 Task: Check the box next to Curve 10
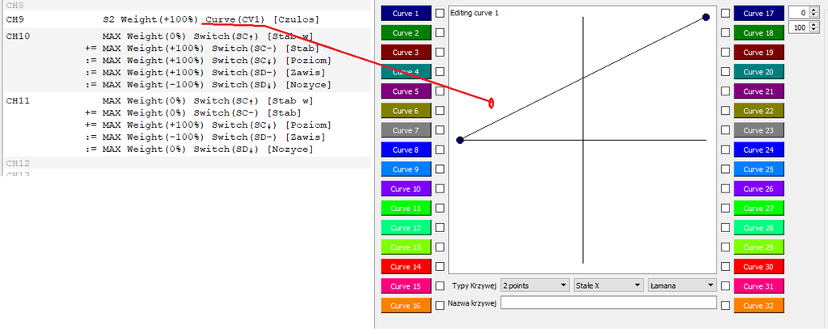[440, 189]
